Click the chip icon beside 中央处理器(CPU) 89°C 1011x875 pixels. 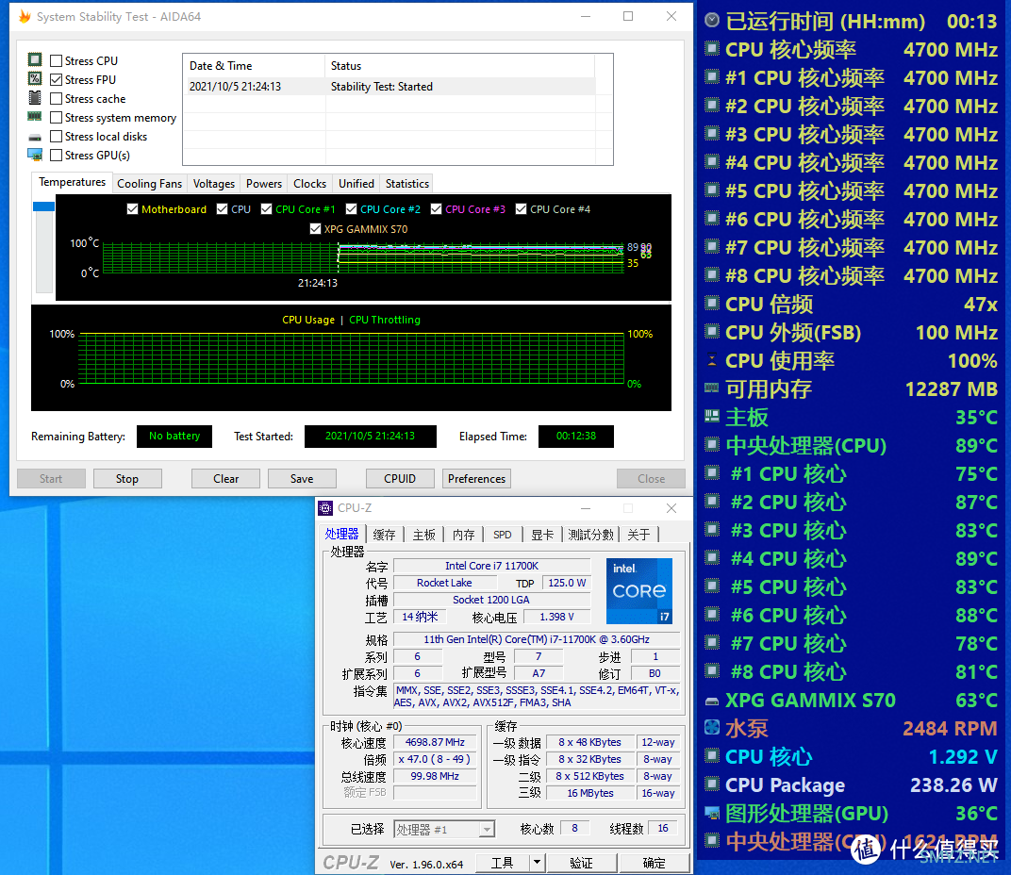[712, 445]
